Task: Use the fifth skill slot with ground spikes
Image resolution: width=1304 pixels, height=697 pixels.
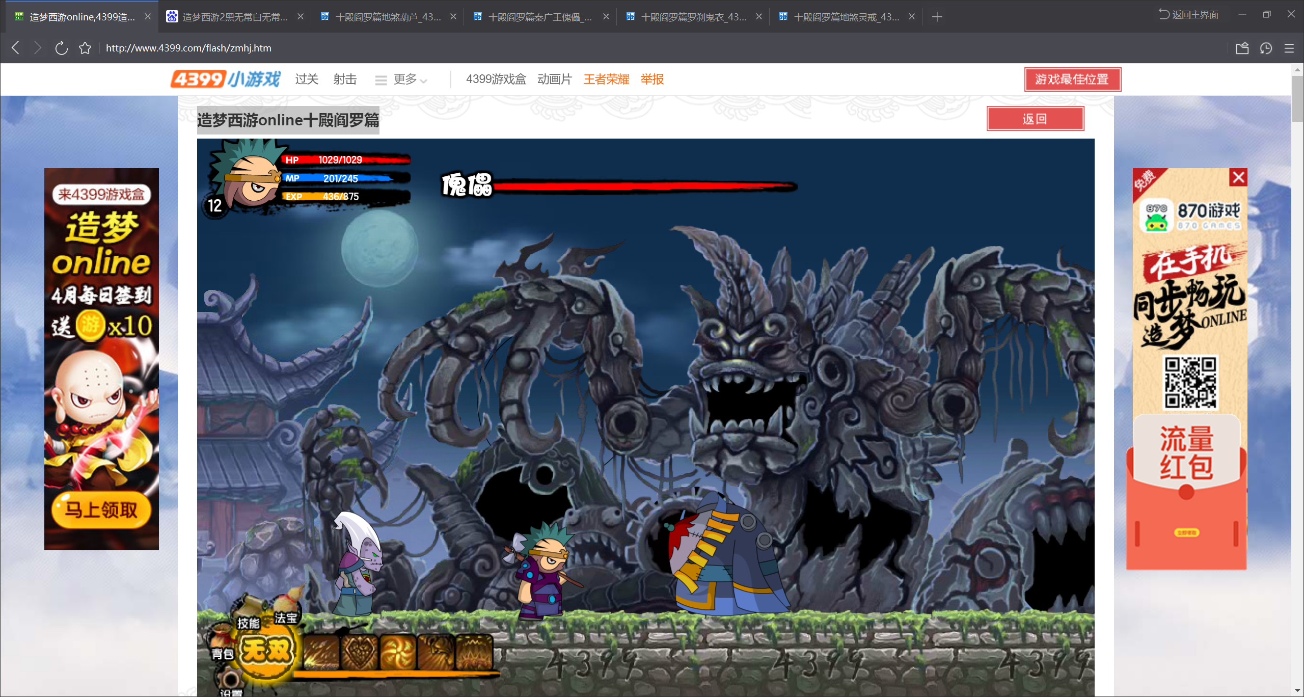Action: click(475, 652)
